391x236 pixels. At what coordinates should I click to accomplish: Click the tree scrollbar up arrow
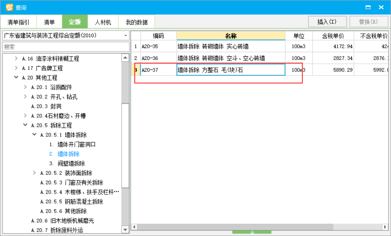(x=125, y=57)
